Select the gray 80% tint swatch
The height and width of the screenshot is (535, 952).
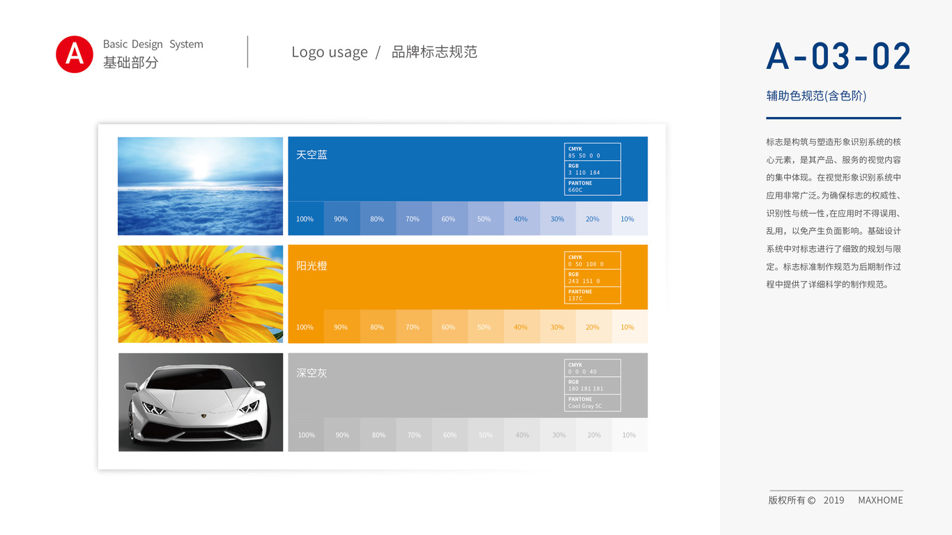(x=378, y=435)
